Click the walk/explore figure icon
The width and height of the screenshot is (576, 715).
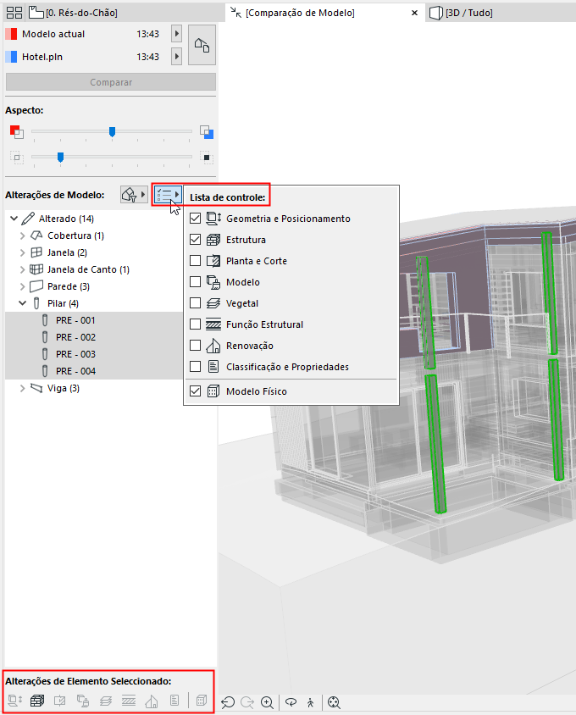(x=311, y=702)
